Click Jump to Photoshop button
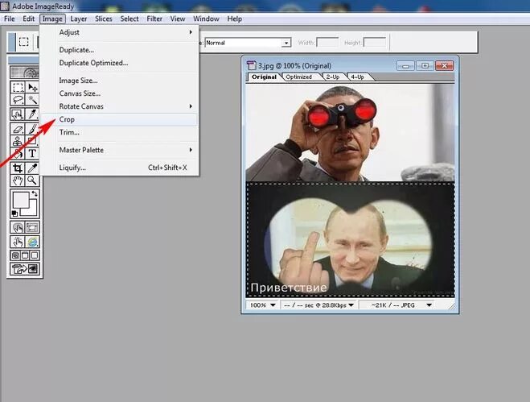 point(25,269)
